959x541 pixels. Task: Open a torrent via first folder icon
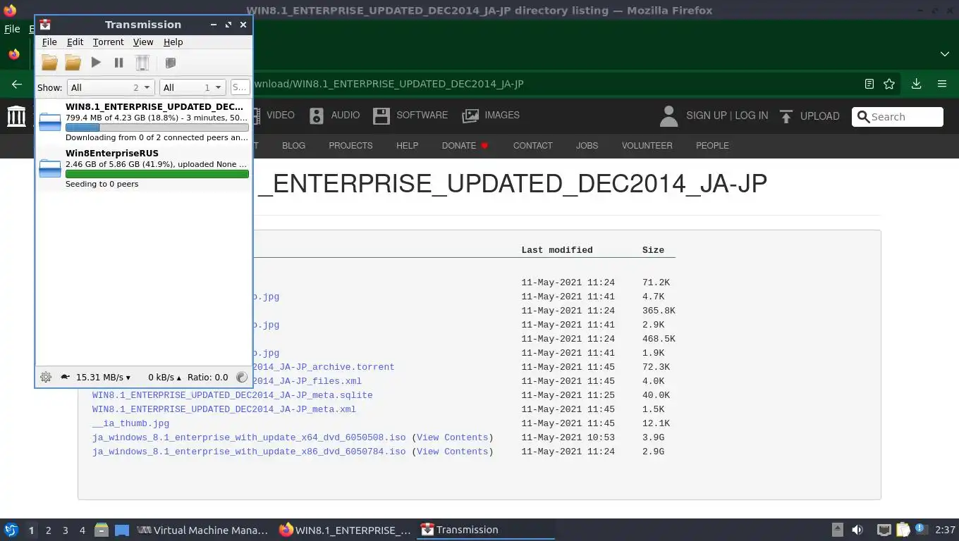coord(49,63)
